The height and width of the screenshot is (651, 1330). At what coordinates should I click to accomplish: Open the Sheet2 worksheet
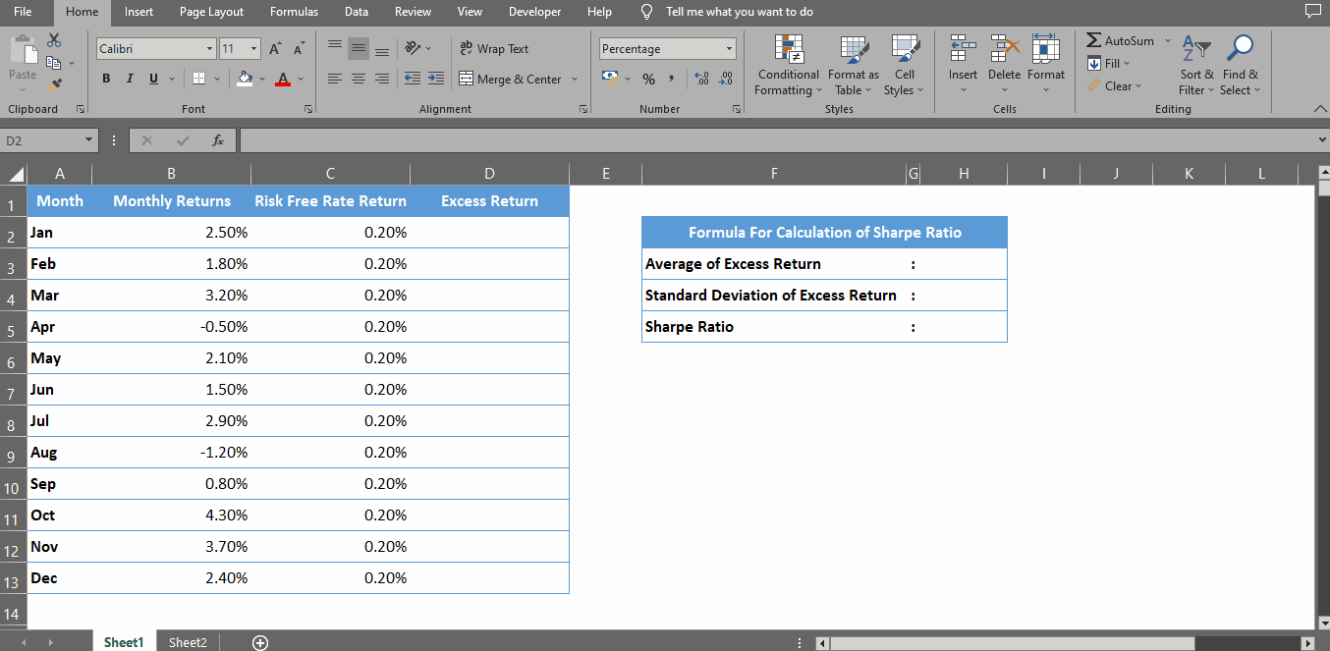click(x=187, y=641)
